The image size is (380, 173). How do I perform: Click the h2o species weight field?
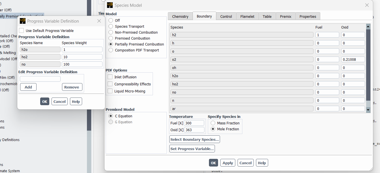(82, 49)
